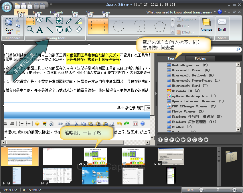Filter by Microsoft Excel tag

pos(188,70)
